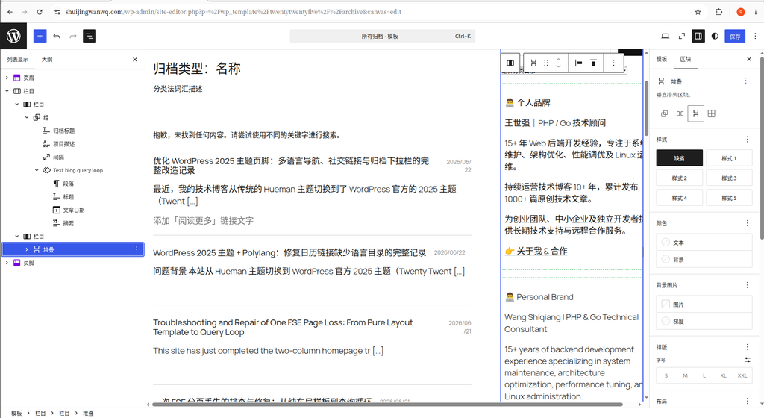Choose font size M
This screenshot has width=764, height=418.
[685, 375]
